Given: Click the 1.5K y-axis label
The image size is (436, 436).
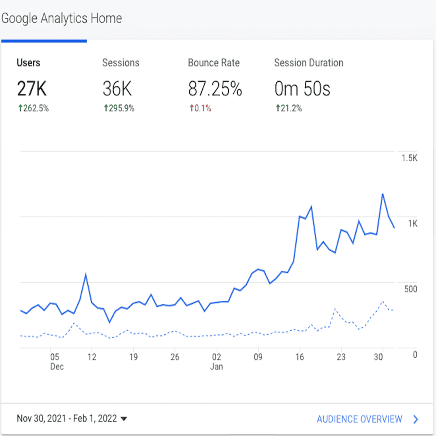Looking at the screenshot, I should pyautogui.click(x=409, y=158).
